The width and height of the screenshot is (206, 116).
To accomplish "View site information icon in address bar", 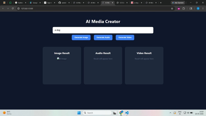I will (18, 8).
